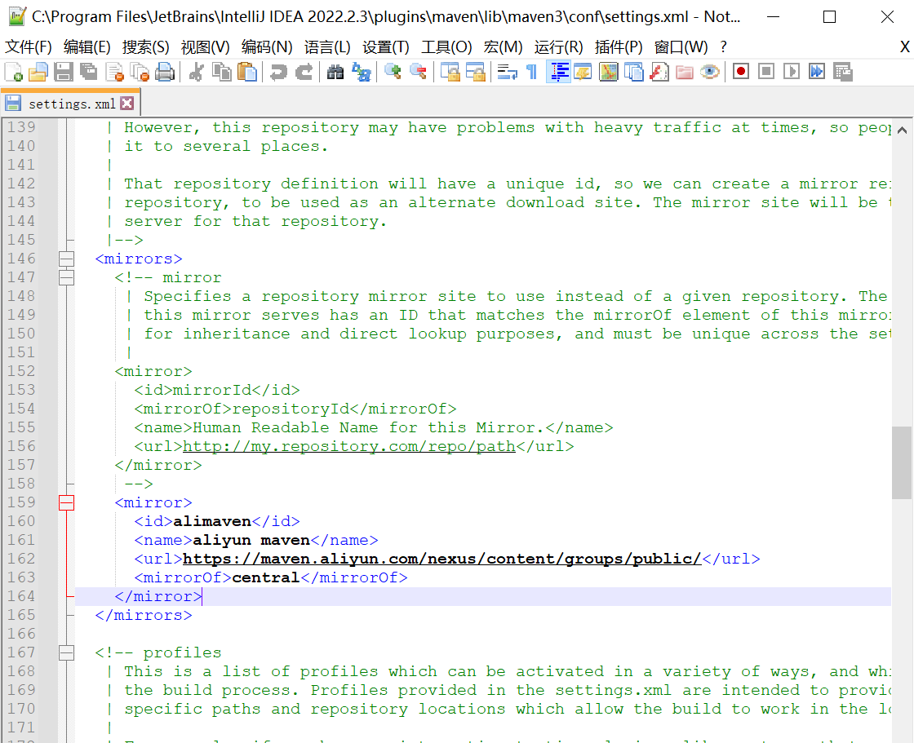
Task: Collapse the mirror fold at line 159
Action: [x=66, y=502]
